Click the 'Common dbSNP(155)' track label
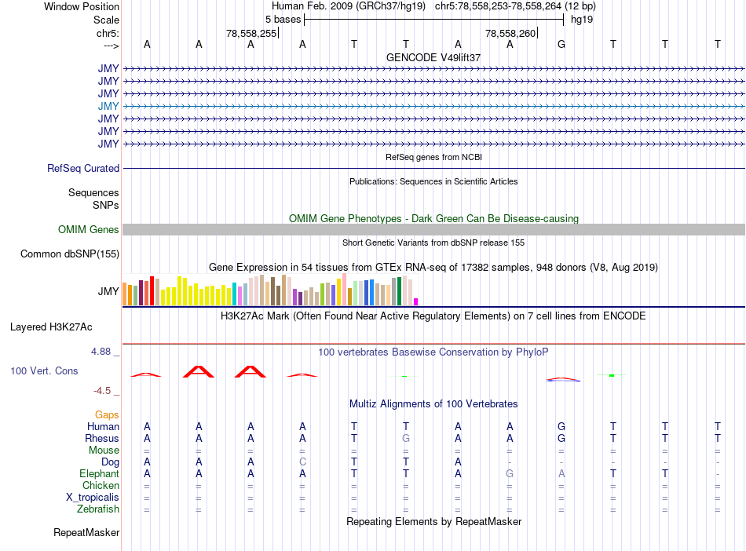746x551 pixels. pyautogui.click(x=70, y=254)
